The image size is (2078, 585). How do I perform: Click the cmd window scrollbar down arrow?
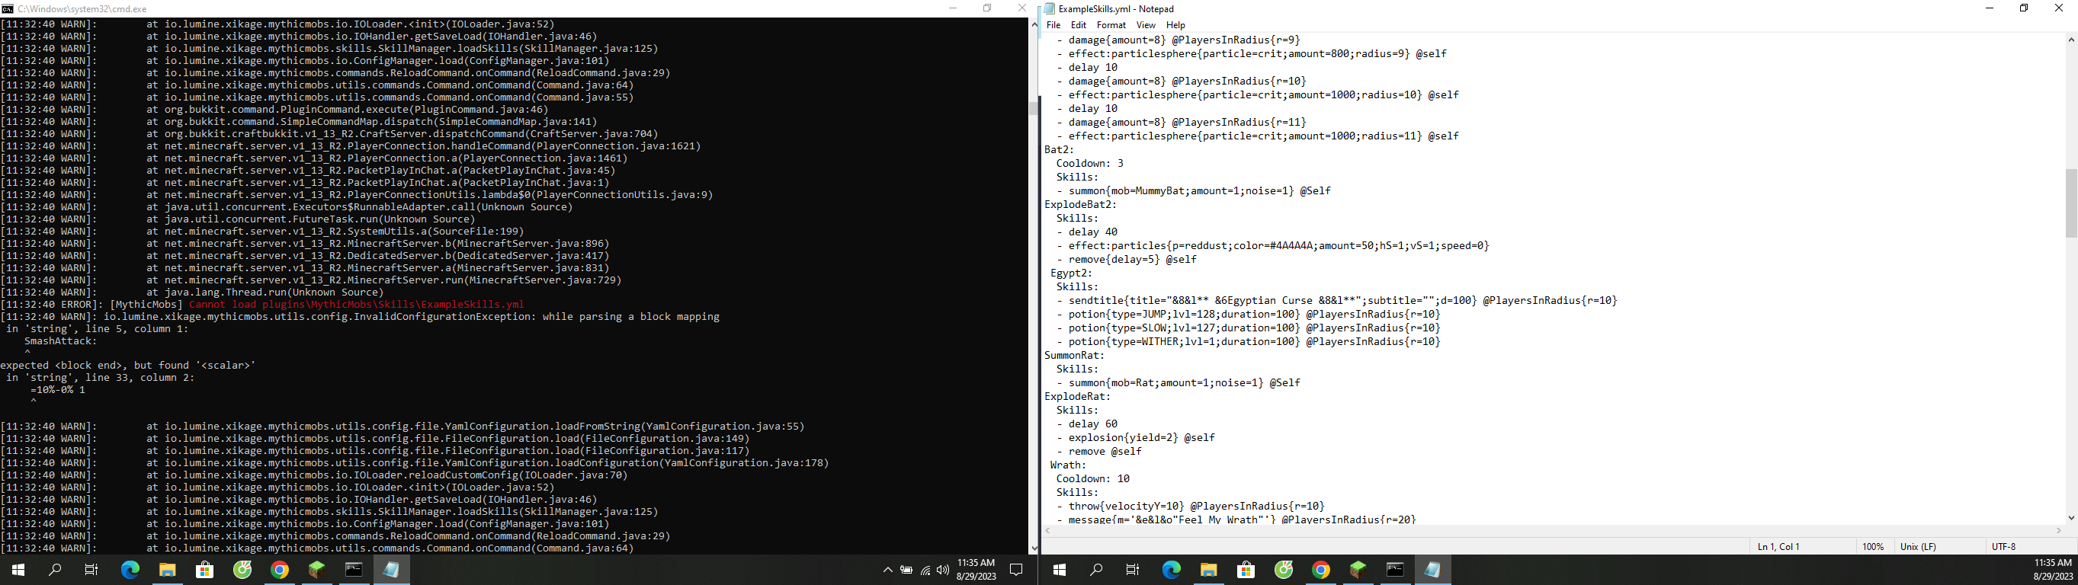tap(1034, 548)
